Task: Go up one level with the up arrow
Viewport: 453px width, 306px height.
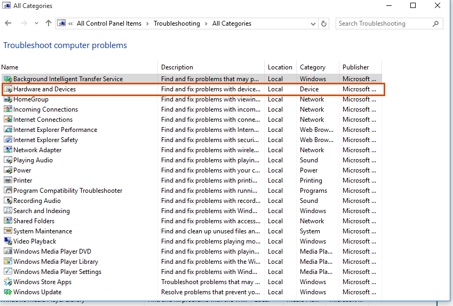Action: (x=48, y=23)
